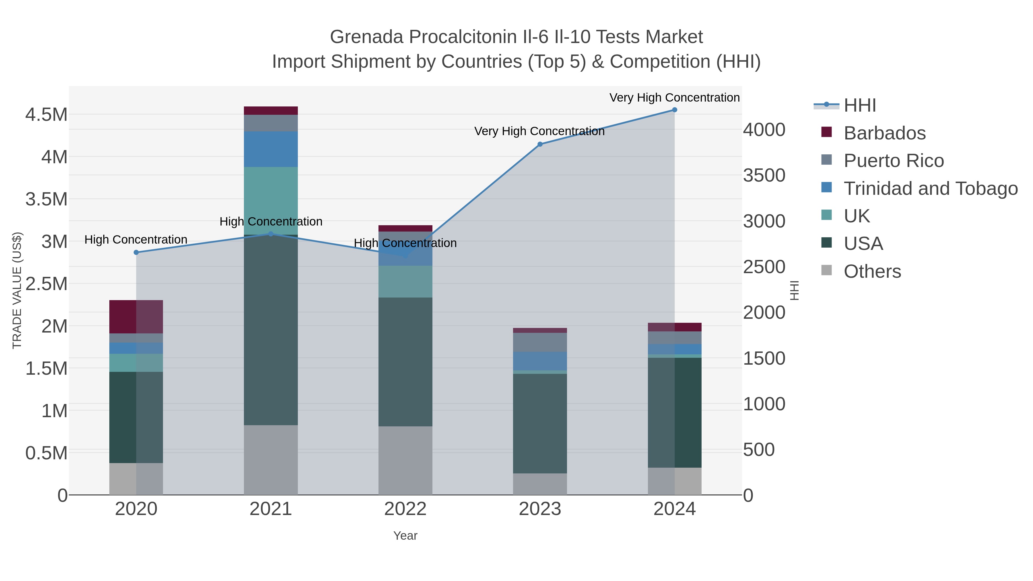Click the 2024 USA bar segment
This screenshot has height=581, width=1033.
[675, 413]
